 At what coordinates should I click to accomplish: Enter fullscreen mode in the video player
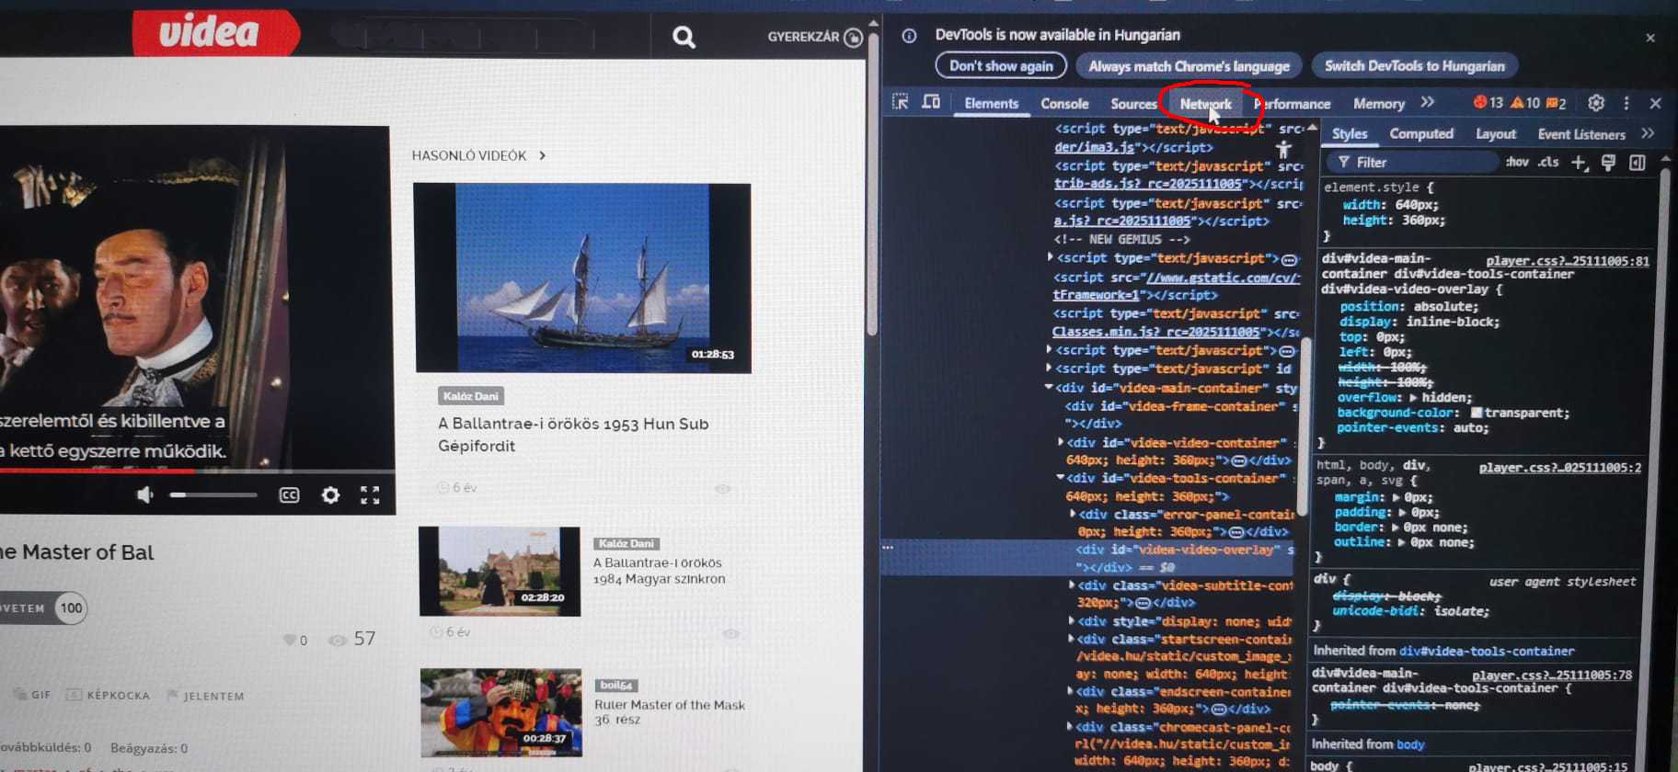coord(370,495)
